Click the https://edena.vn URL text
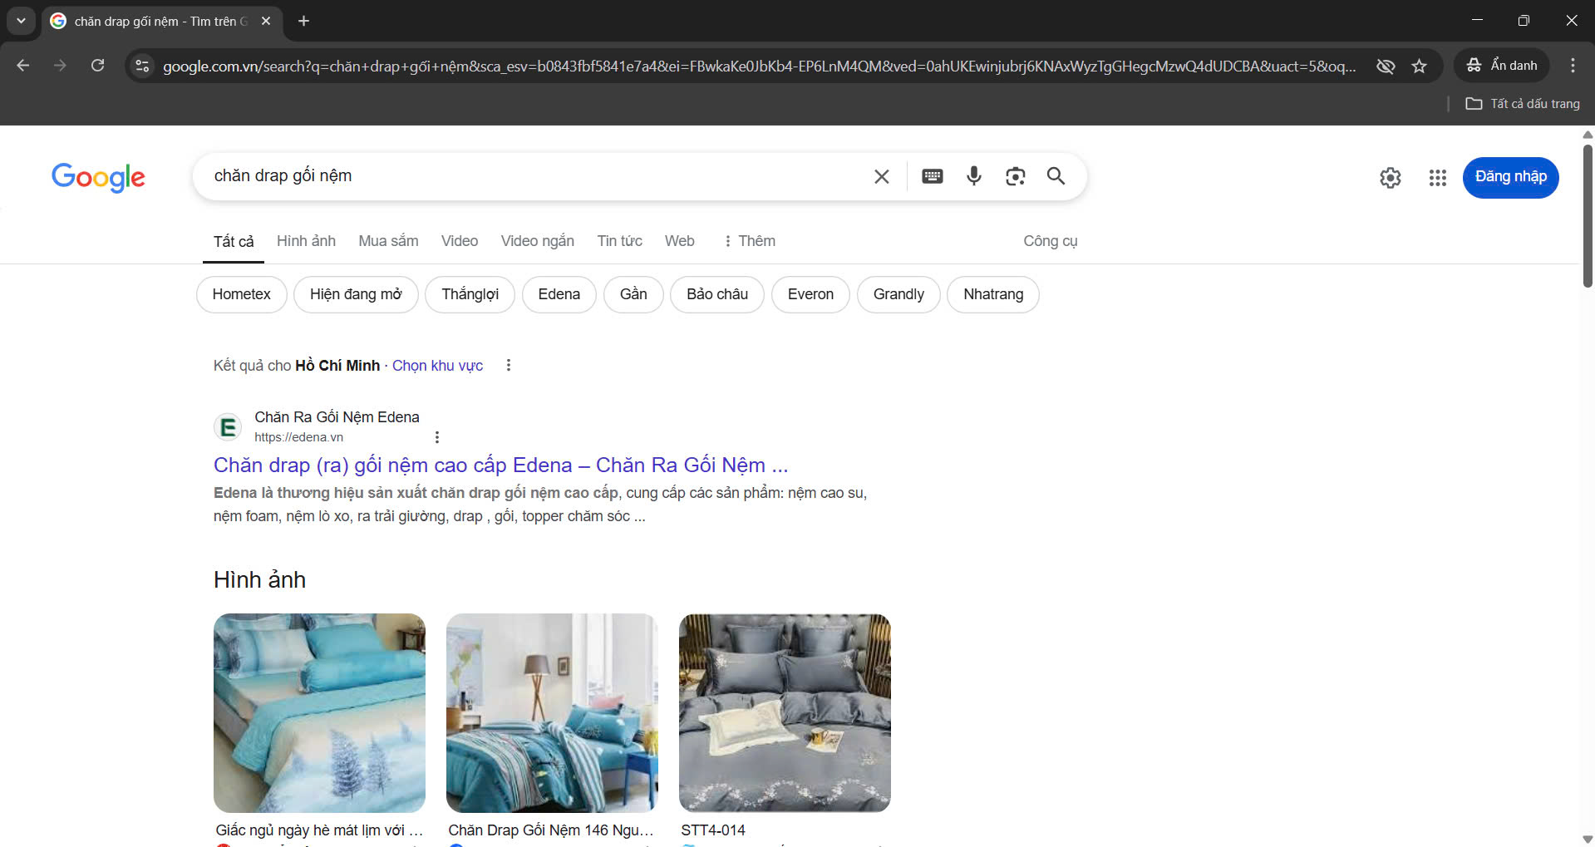 (298, 437)
